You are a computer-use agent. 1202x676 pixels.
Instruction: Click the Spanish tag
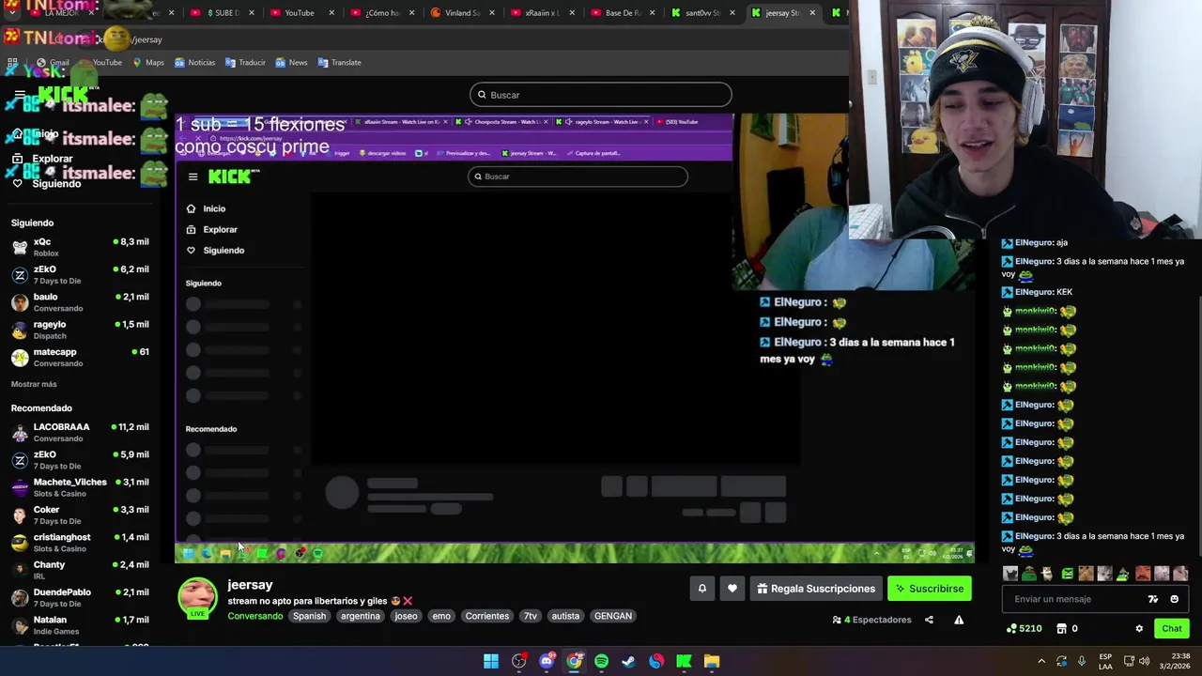(x=309, y=616)
